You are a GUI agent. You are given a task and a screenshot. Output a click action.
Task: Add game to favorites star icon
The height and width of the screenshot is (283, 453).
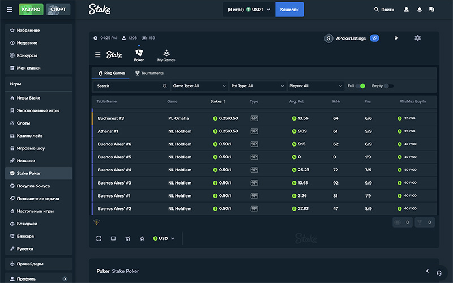point(142,238)
